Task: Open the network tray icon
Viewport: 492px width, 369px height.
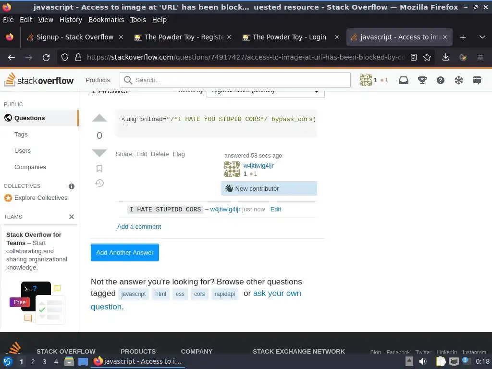Action: click(x=454, y=361)
